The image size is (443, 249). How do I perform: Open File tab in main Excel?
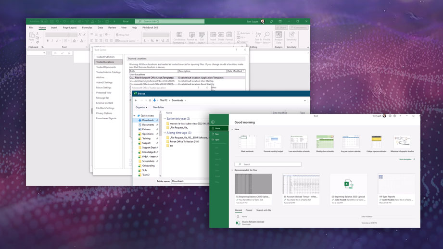point(31,28)
